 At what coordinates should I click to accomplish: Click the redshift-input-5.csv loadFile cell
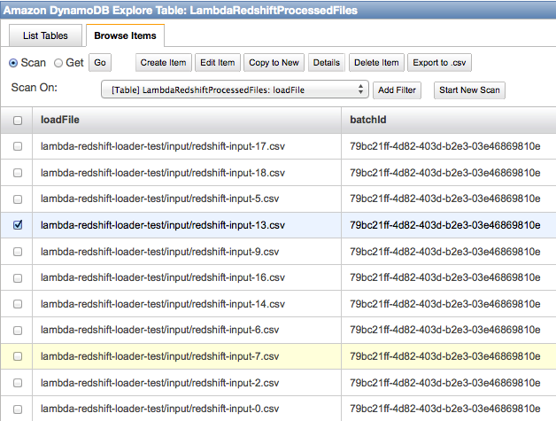[x=187, y=199]
